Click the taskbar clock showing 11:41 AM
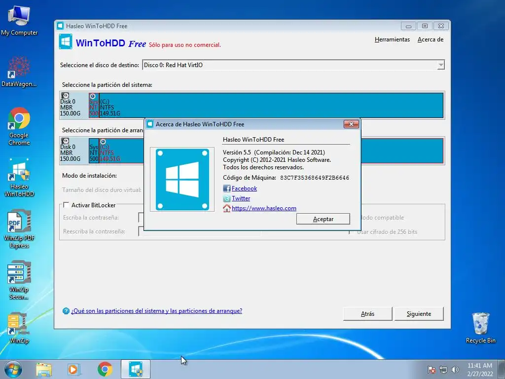Viewport: 505px width, 379px height. [480, 370]
